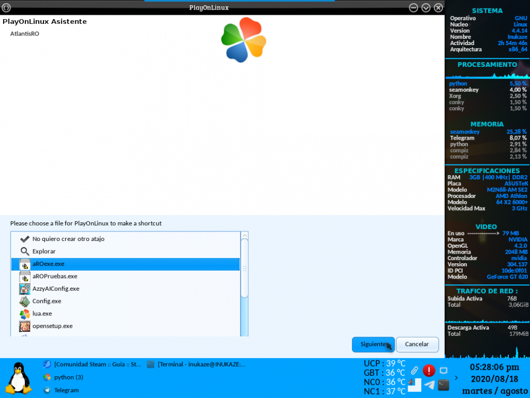Select lua.exe from the file list

(x=42, y=314)
